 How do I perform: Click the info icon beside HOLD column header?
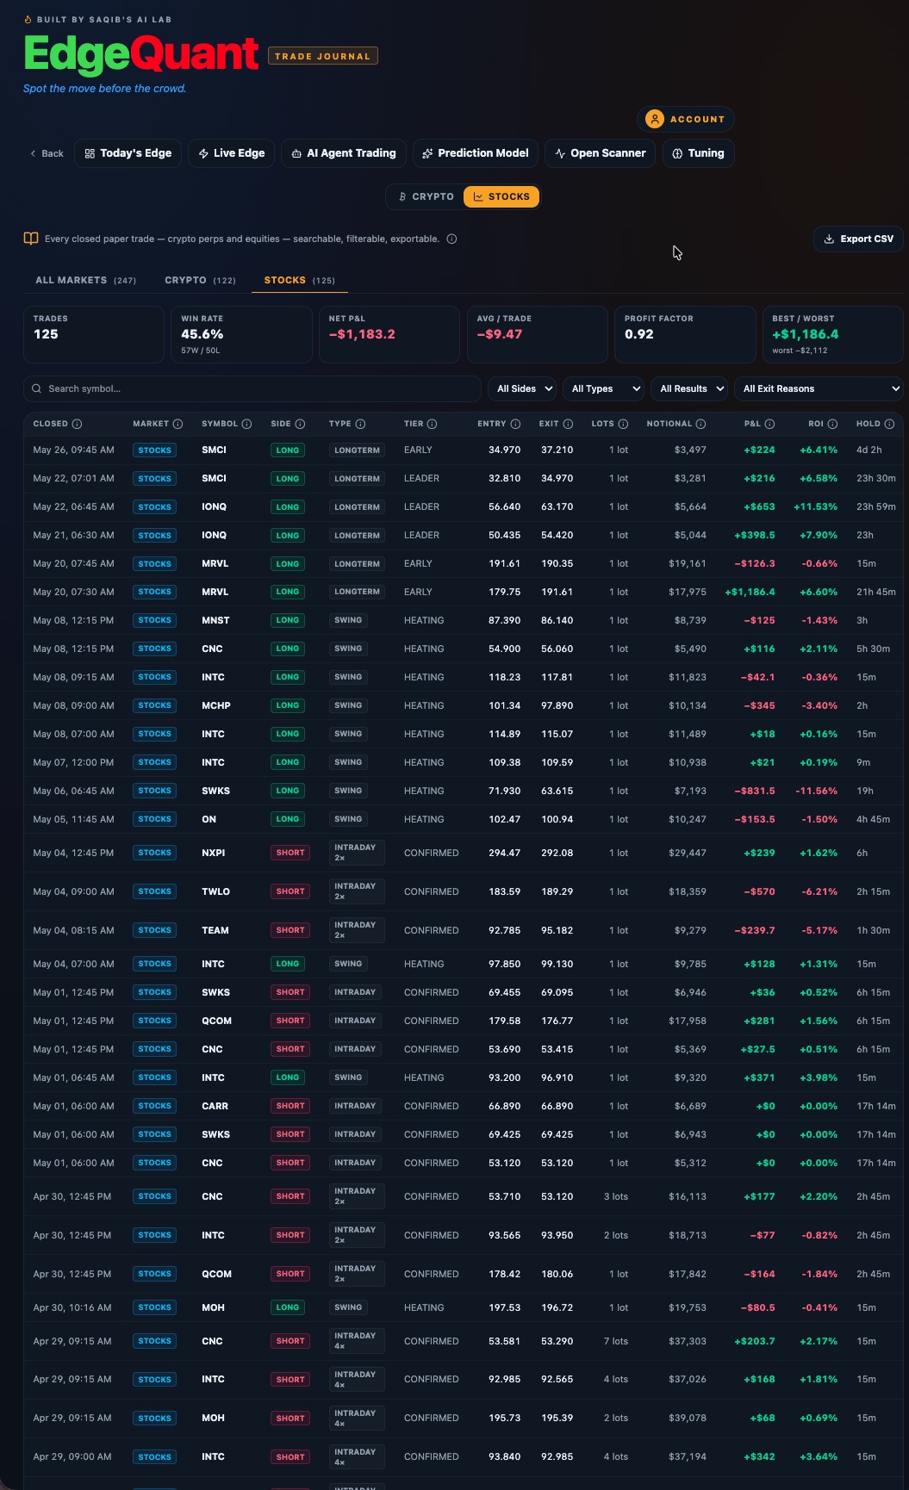coord(889,424)
